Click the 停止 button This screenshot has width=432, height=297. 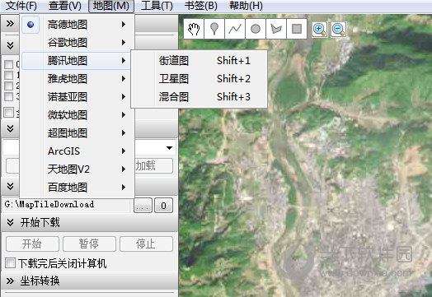pyautogui.click(x=146, y=244)
